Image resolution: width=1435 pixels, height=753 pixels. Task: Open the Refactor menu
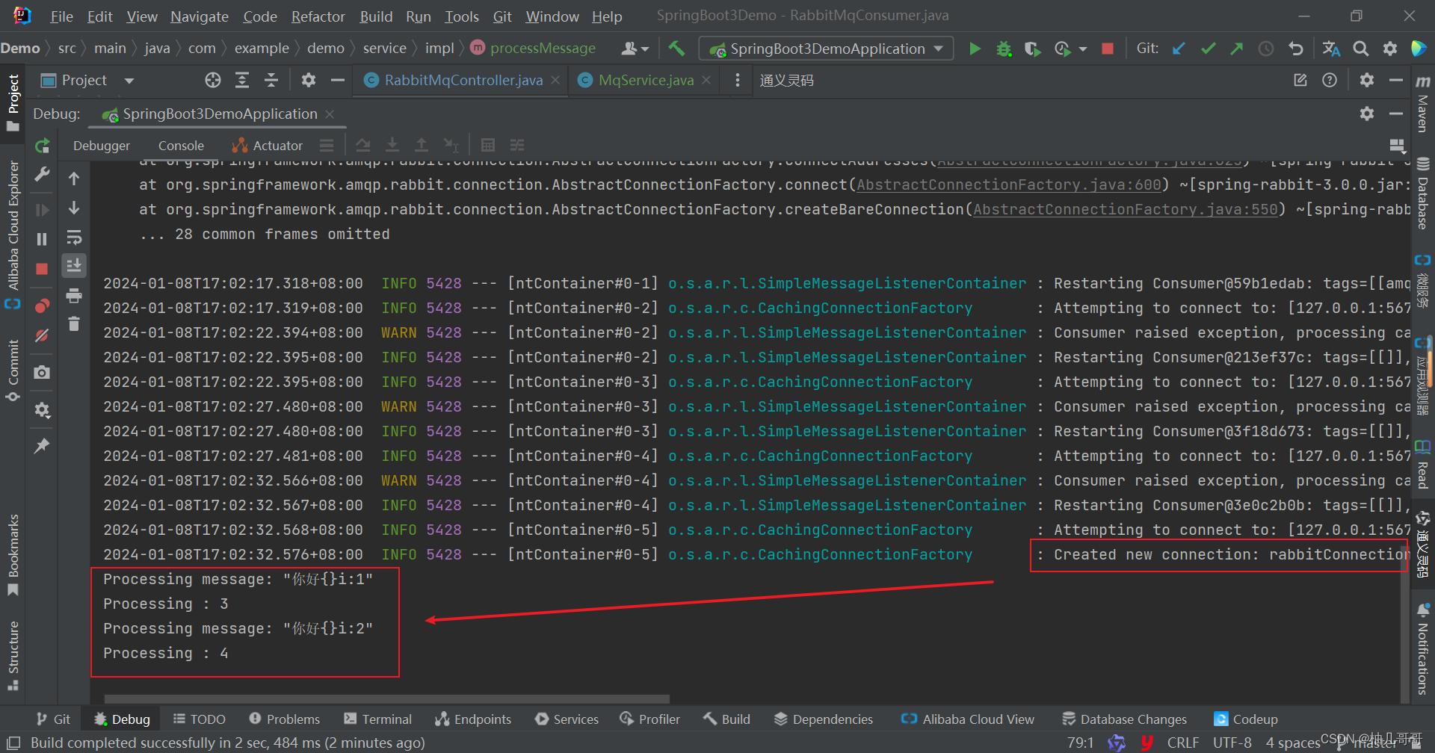click(x=318, y=16)
